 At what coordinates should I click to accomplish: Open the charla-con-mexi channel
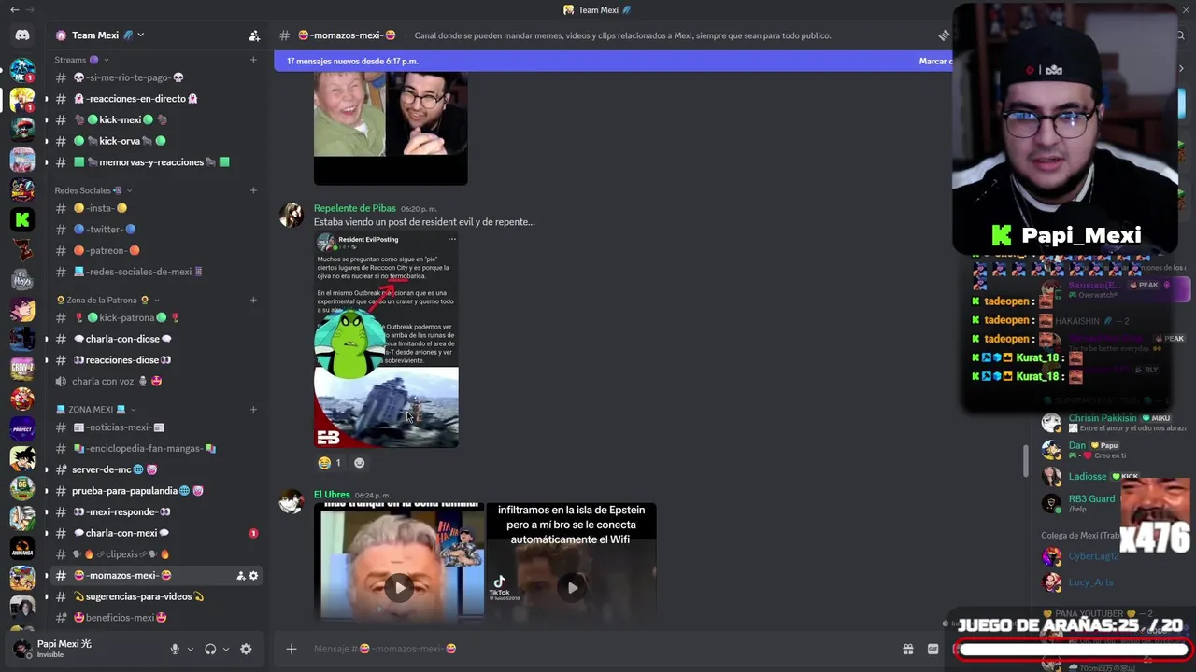pyautogui.click(x=156, y=533)
